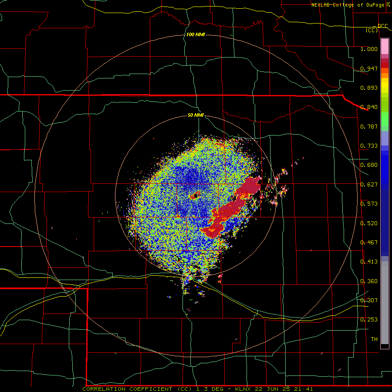392x392 pixels.
Task: Click the 0.253 value on the scale
Action: 369,320
